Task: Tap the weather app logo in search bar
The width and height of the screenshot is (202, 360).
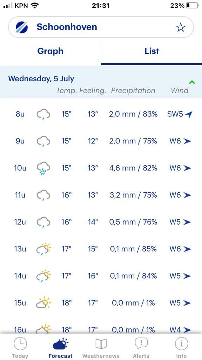Action: point(22,27)
